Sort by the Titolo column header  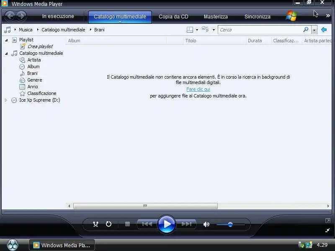click(x=214, y=41)
